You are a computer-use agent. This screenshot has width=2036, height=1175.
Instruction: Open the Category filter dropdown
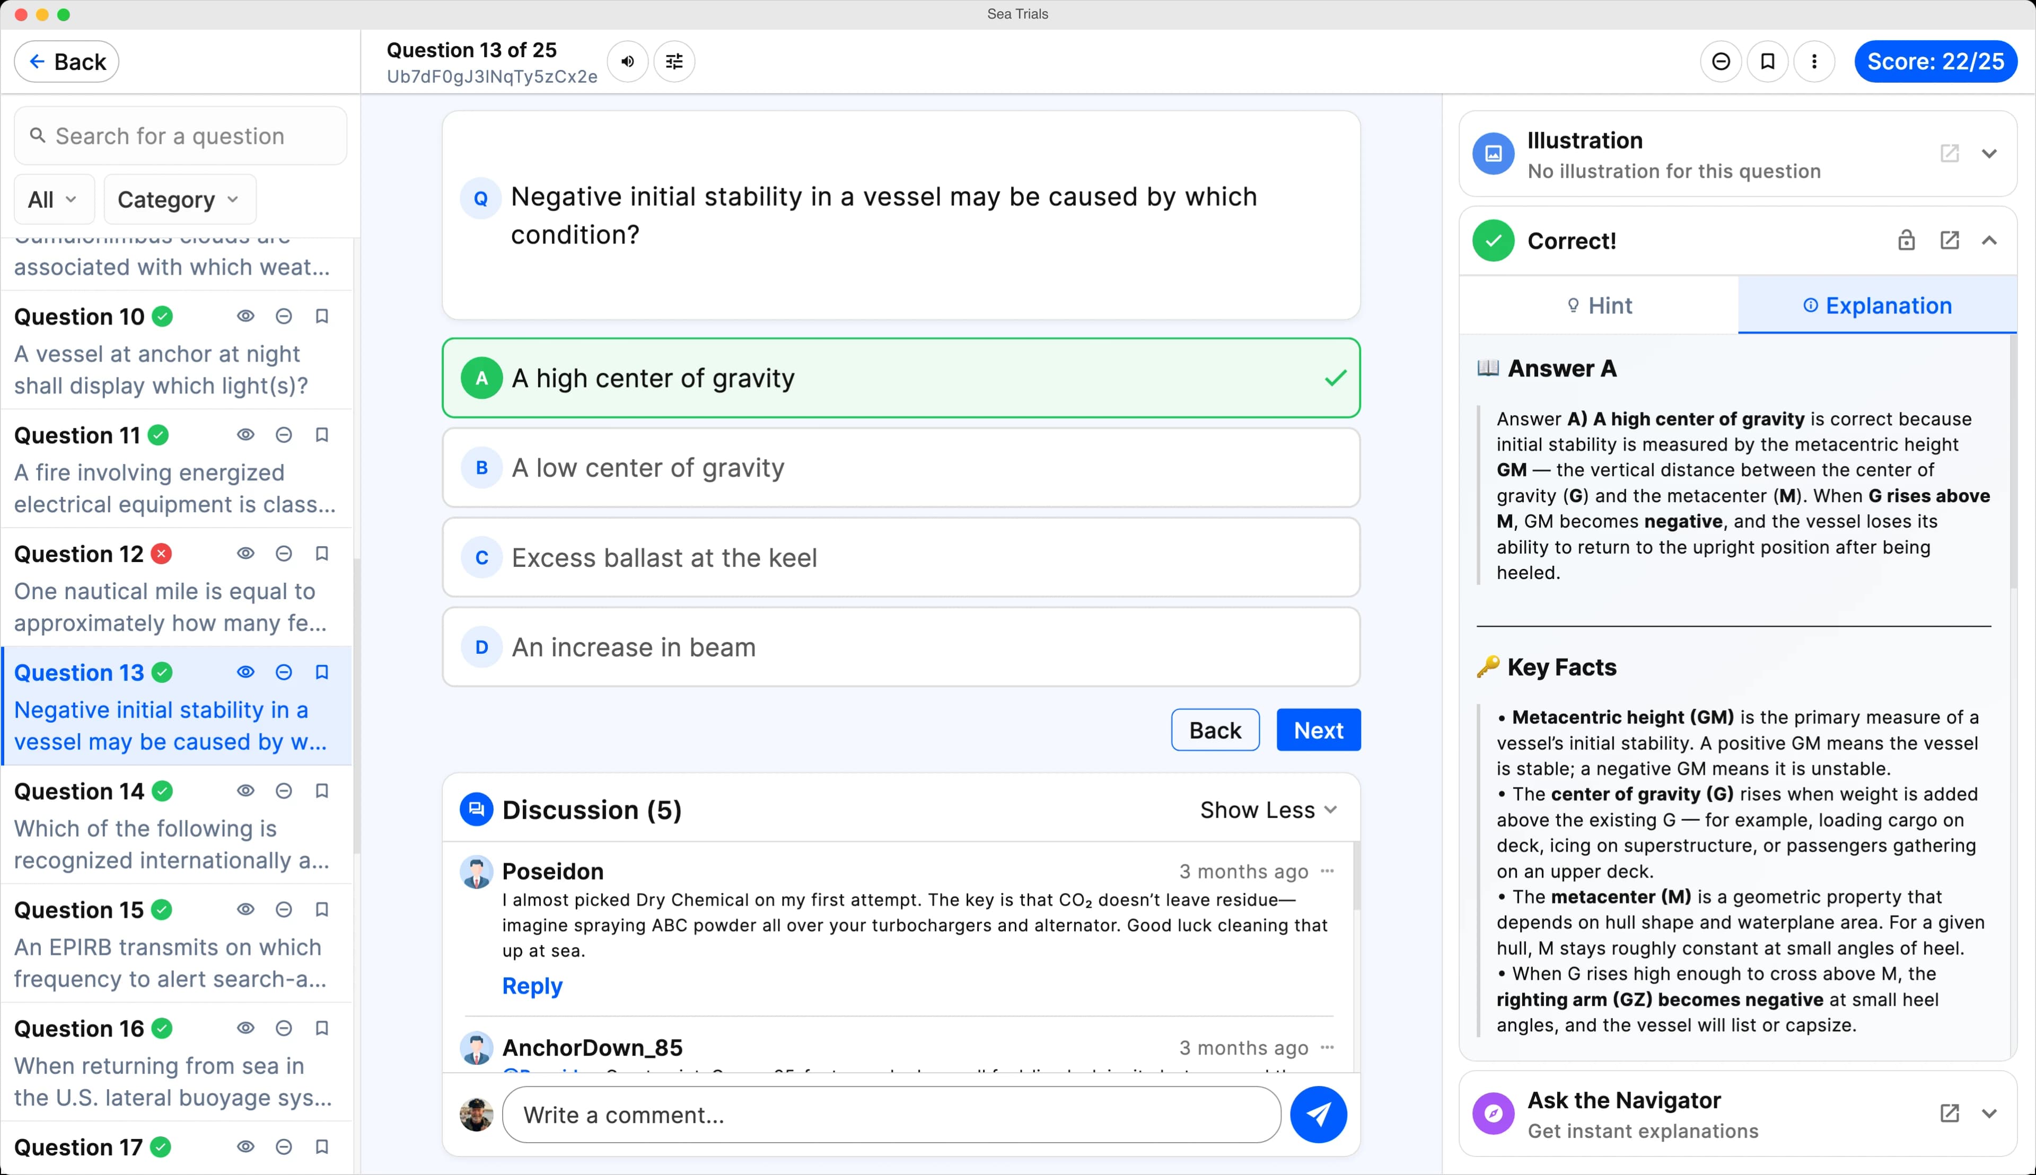pyautogui.click(x=180, y=199)
